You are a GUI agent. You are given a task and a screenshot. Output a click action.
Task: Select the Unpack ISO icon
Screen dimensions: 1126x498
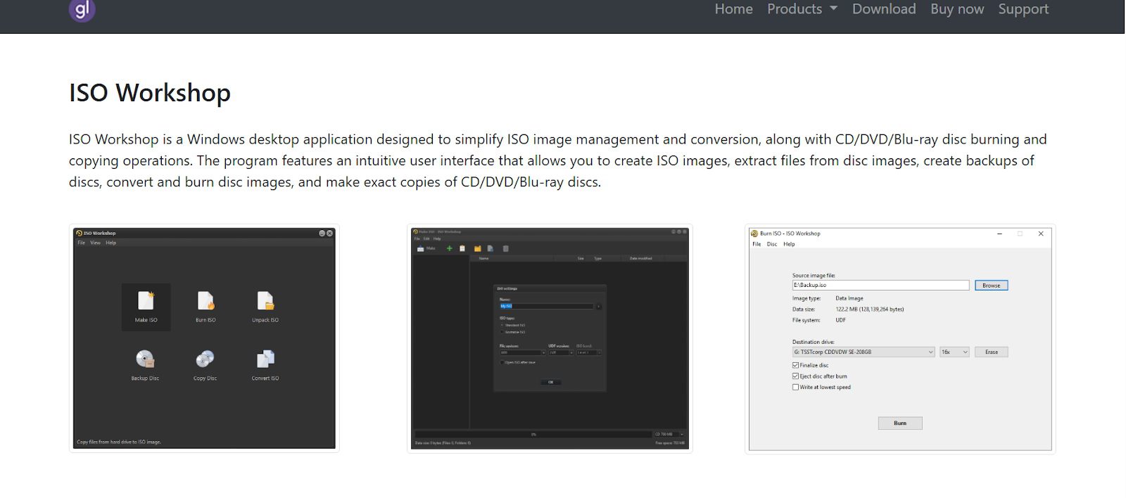click(x=265, y=302)
